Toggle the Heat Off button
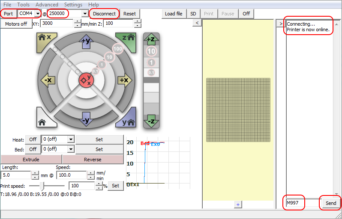Image resolution: width=342 pixels, height=219 pixels. tap(33, 139)
